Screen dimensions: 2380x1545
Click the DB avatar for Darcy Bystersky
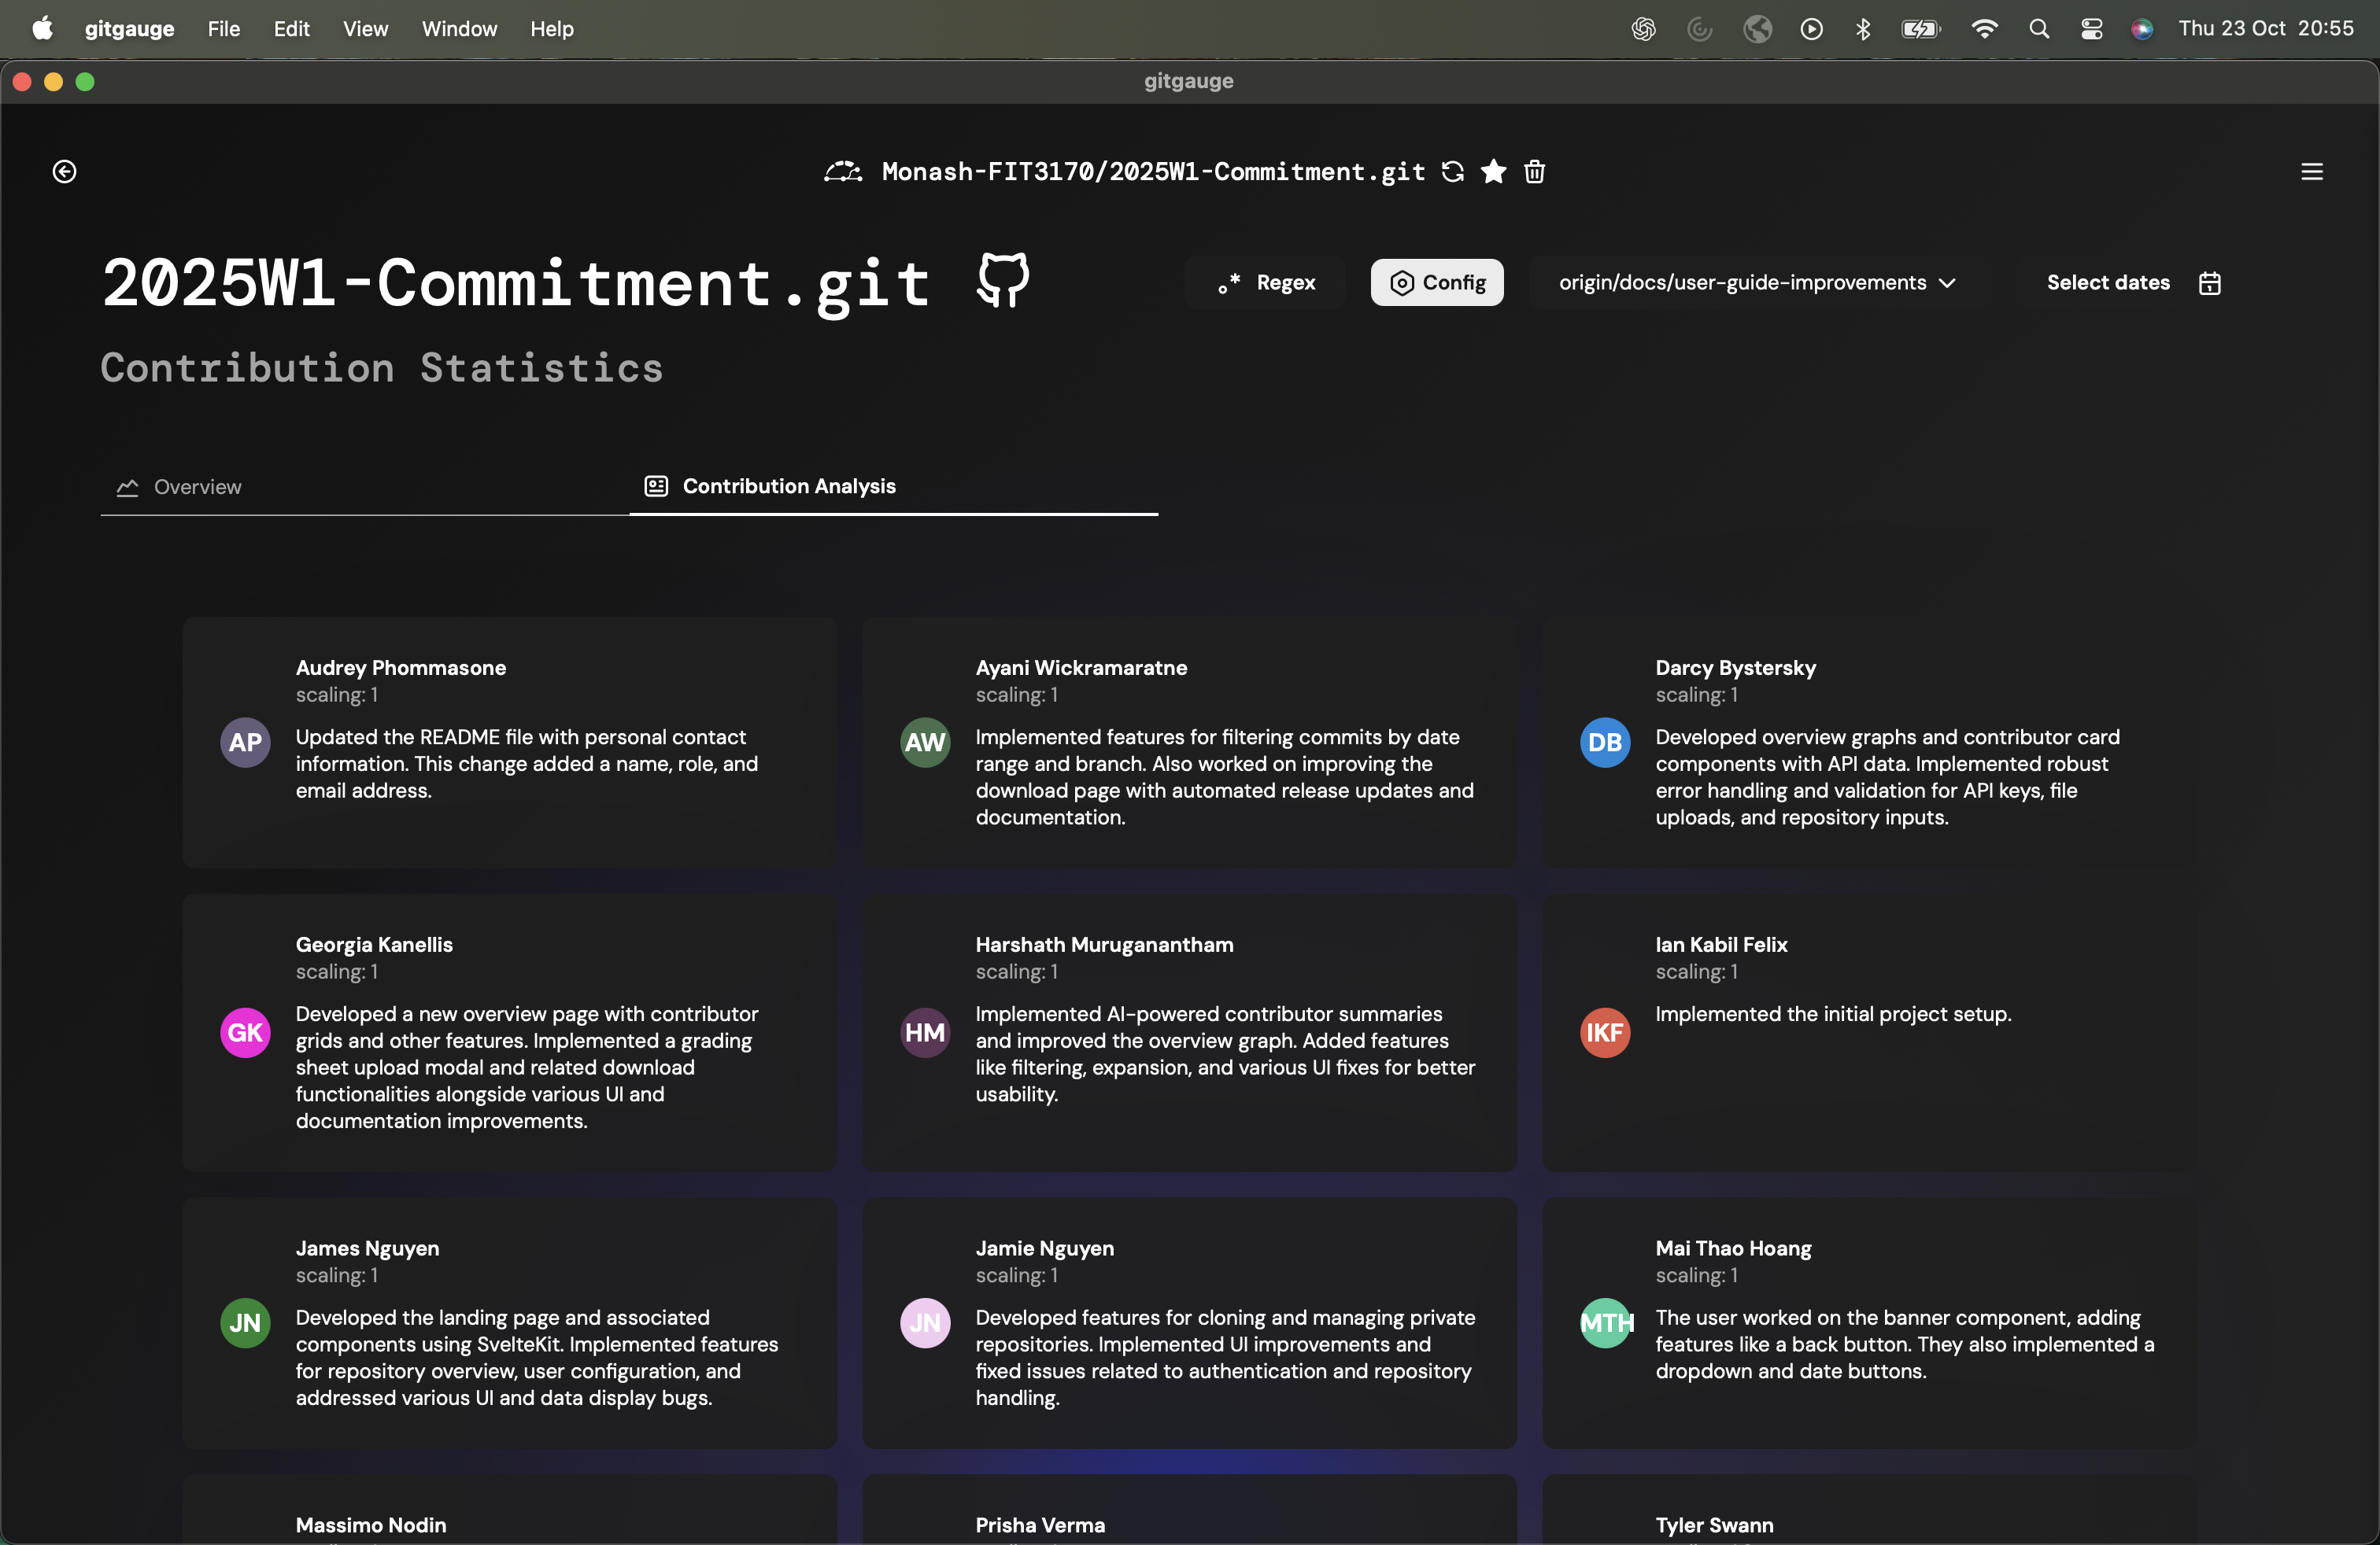point(1605,743)
